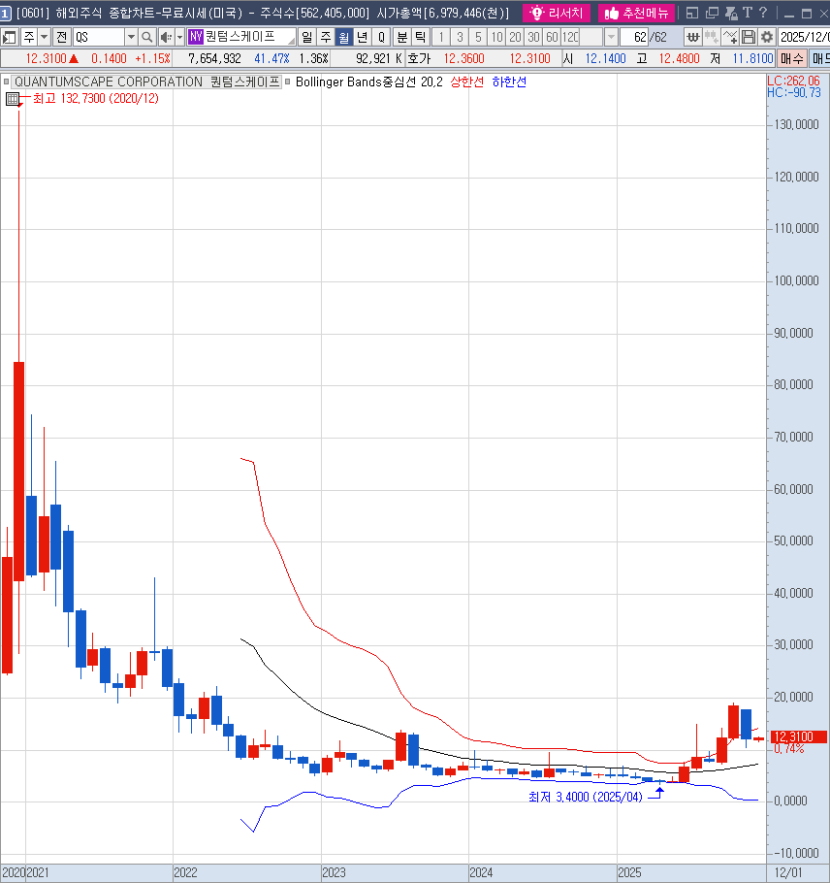
Task: Select the 일 (daily) period toggle
Action: [306, 37]
